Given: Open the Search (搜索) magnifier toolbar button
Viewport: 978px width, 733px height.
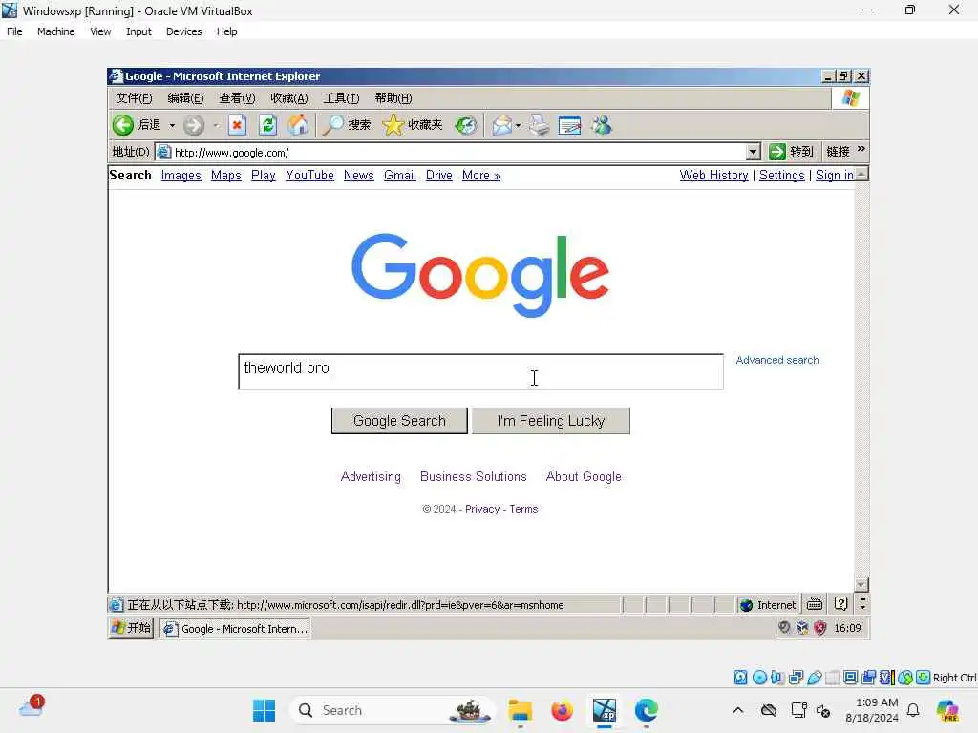Looking at the screenshot, I should [x=347, y=125].
